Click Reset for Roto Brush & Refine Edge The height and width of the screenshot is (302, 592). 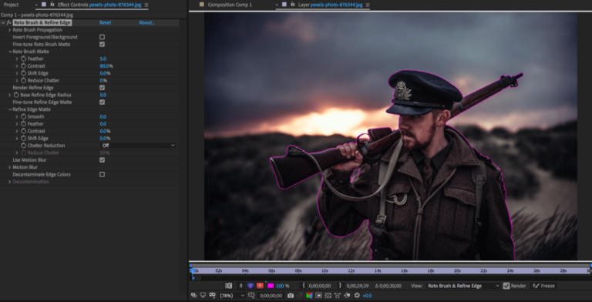coord(106,22)
